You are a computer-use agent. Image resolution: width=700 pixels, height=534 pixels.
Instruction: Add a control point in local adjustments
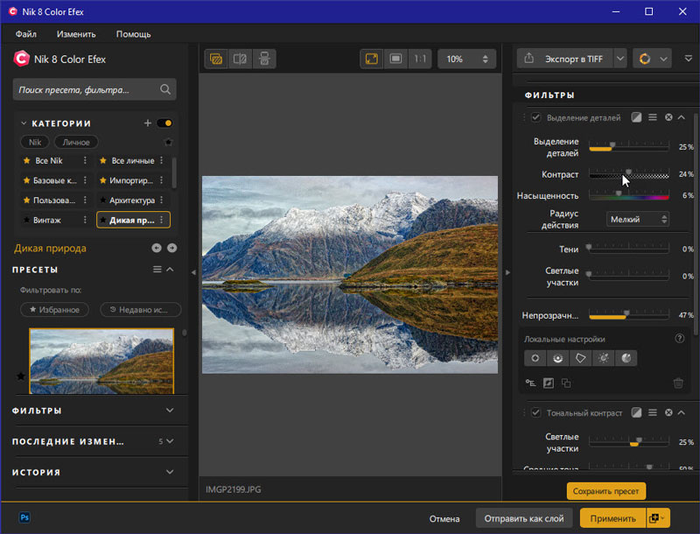(x=535, y=358)
